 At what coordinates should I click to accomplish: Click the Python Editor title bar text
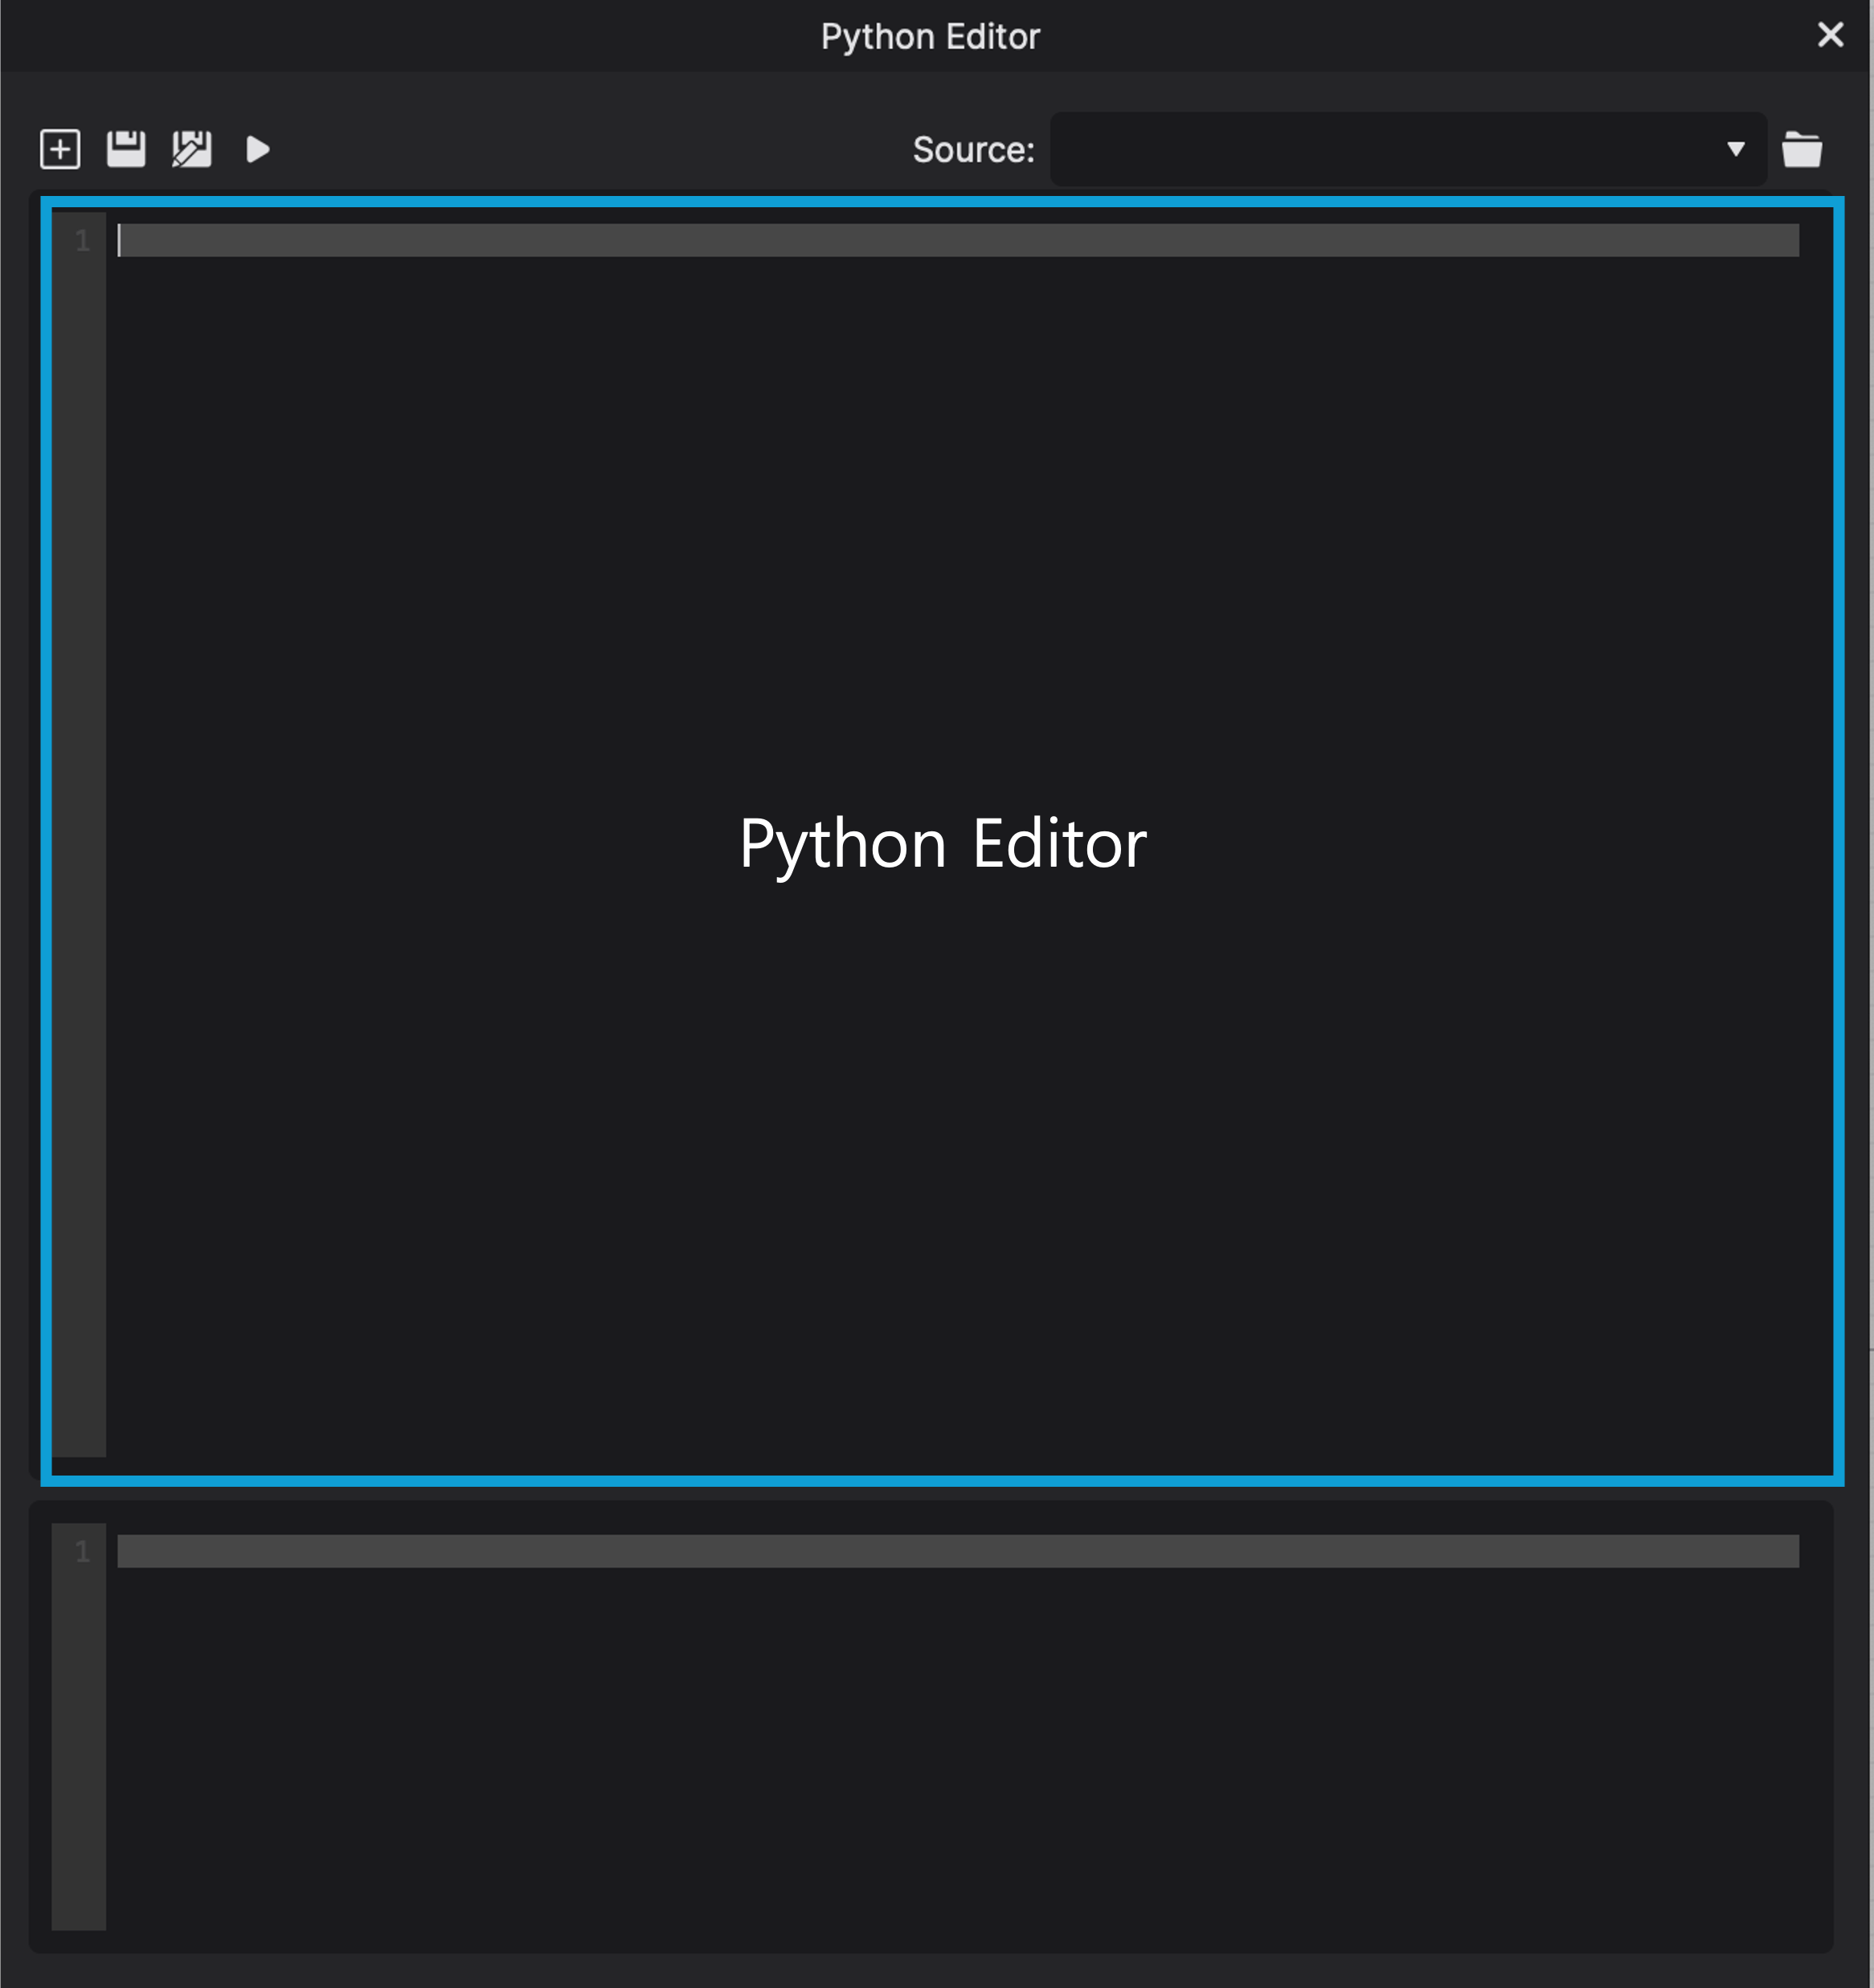930,36
